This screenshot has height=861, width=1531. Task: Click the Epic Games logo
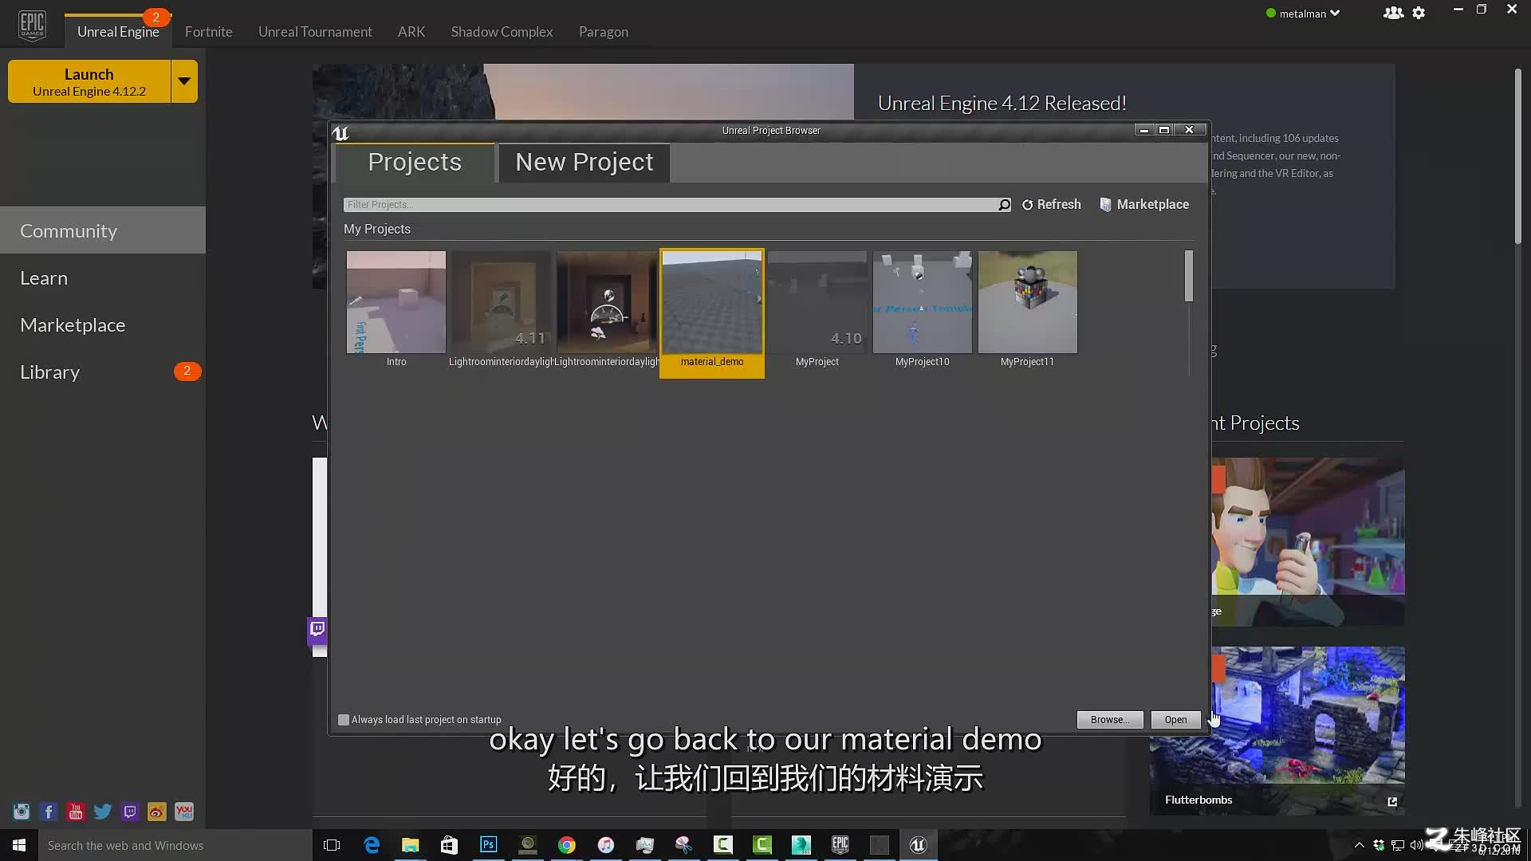(32, 25)
